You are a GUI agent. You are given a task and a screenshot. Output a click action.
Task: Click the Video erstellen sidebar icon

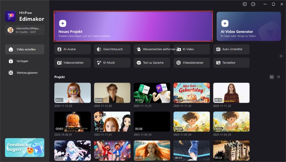click(x=11, y=49)
